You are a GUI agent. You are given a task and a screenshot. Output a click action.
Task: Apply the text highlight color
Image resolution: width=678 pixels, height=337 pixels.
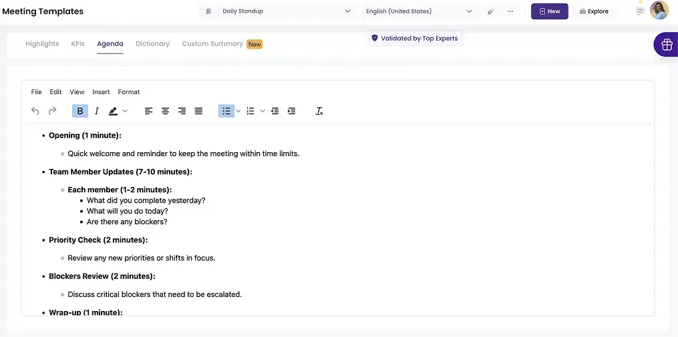click(114, 111)
